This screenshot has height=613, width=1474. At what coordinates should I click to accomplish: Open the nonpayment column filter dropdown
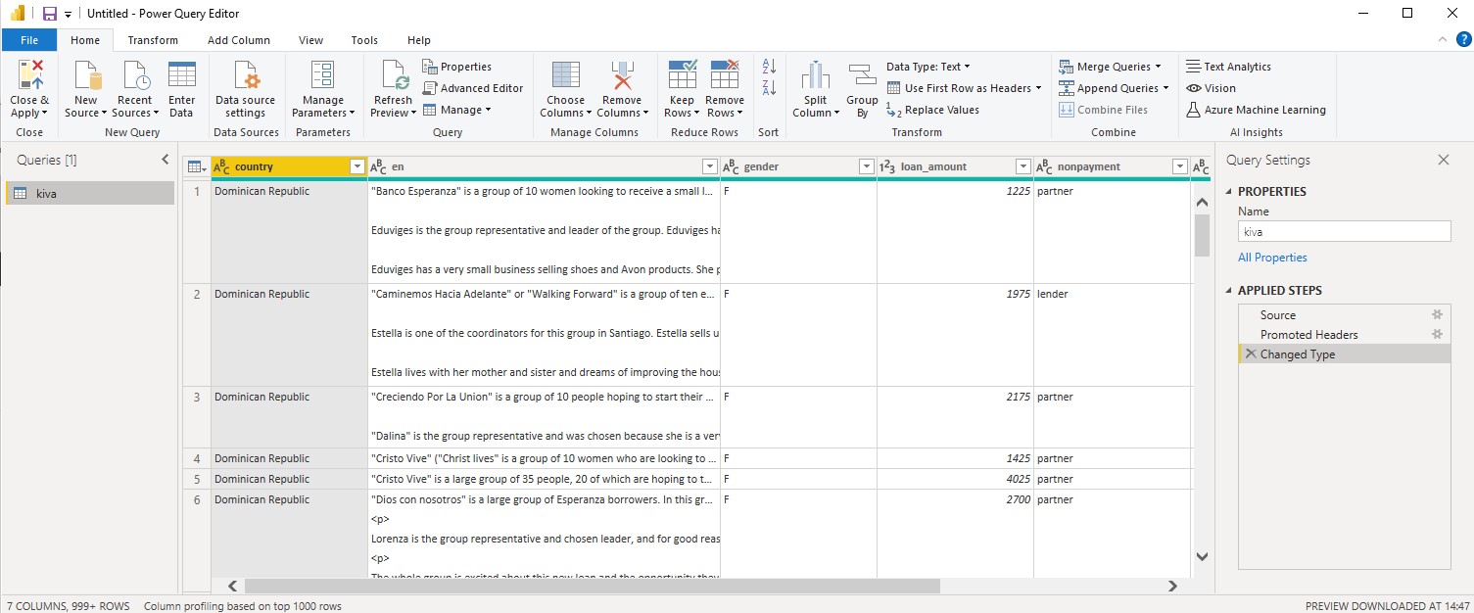click(x=1179, y=166)
